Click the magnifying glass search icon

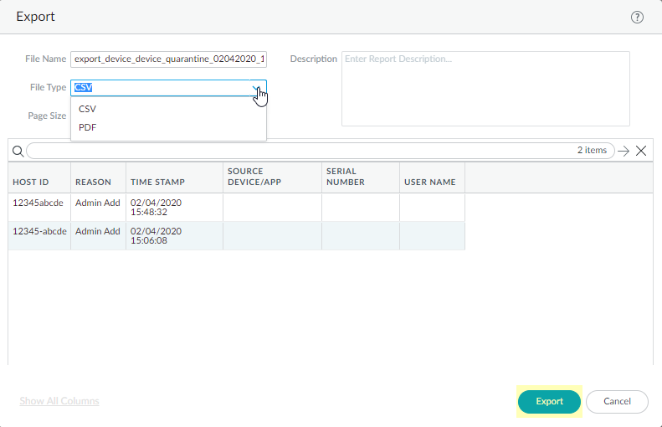click(18, 151)
